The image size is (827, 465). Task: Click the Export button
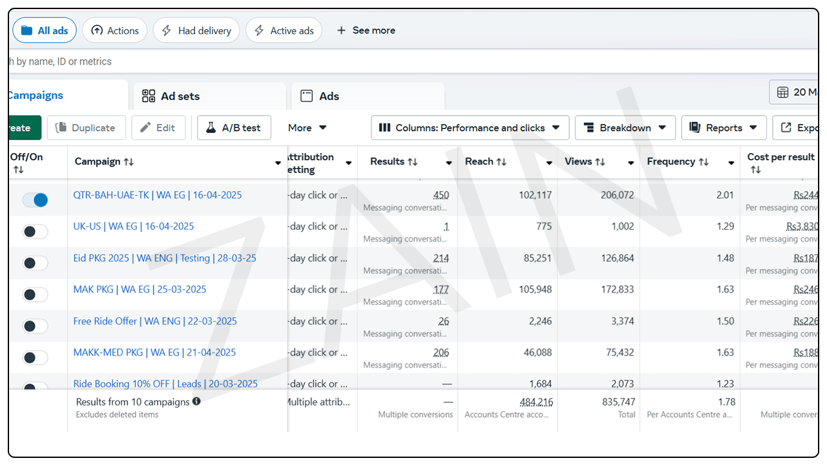coord(796,128)
